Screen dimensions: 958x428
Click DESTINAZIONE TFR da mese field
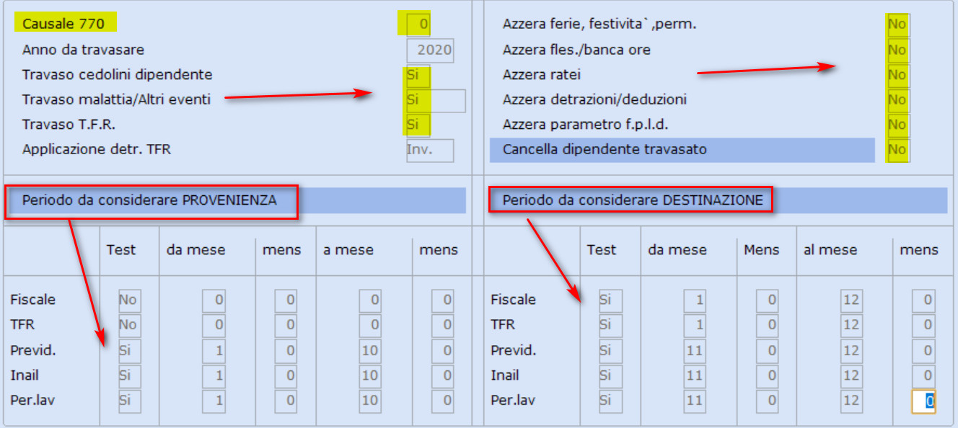tap(695, 325)
